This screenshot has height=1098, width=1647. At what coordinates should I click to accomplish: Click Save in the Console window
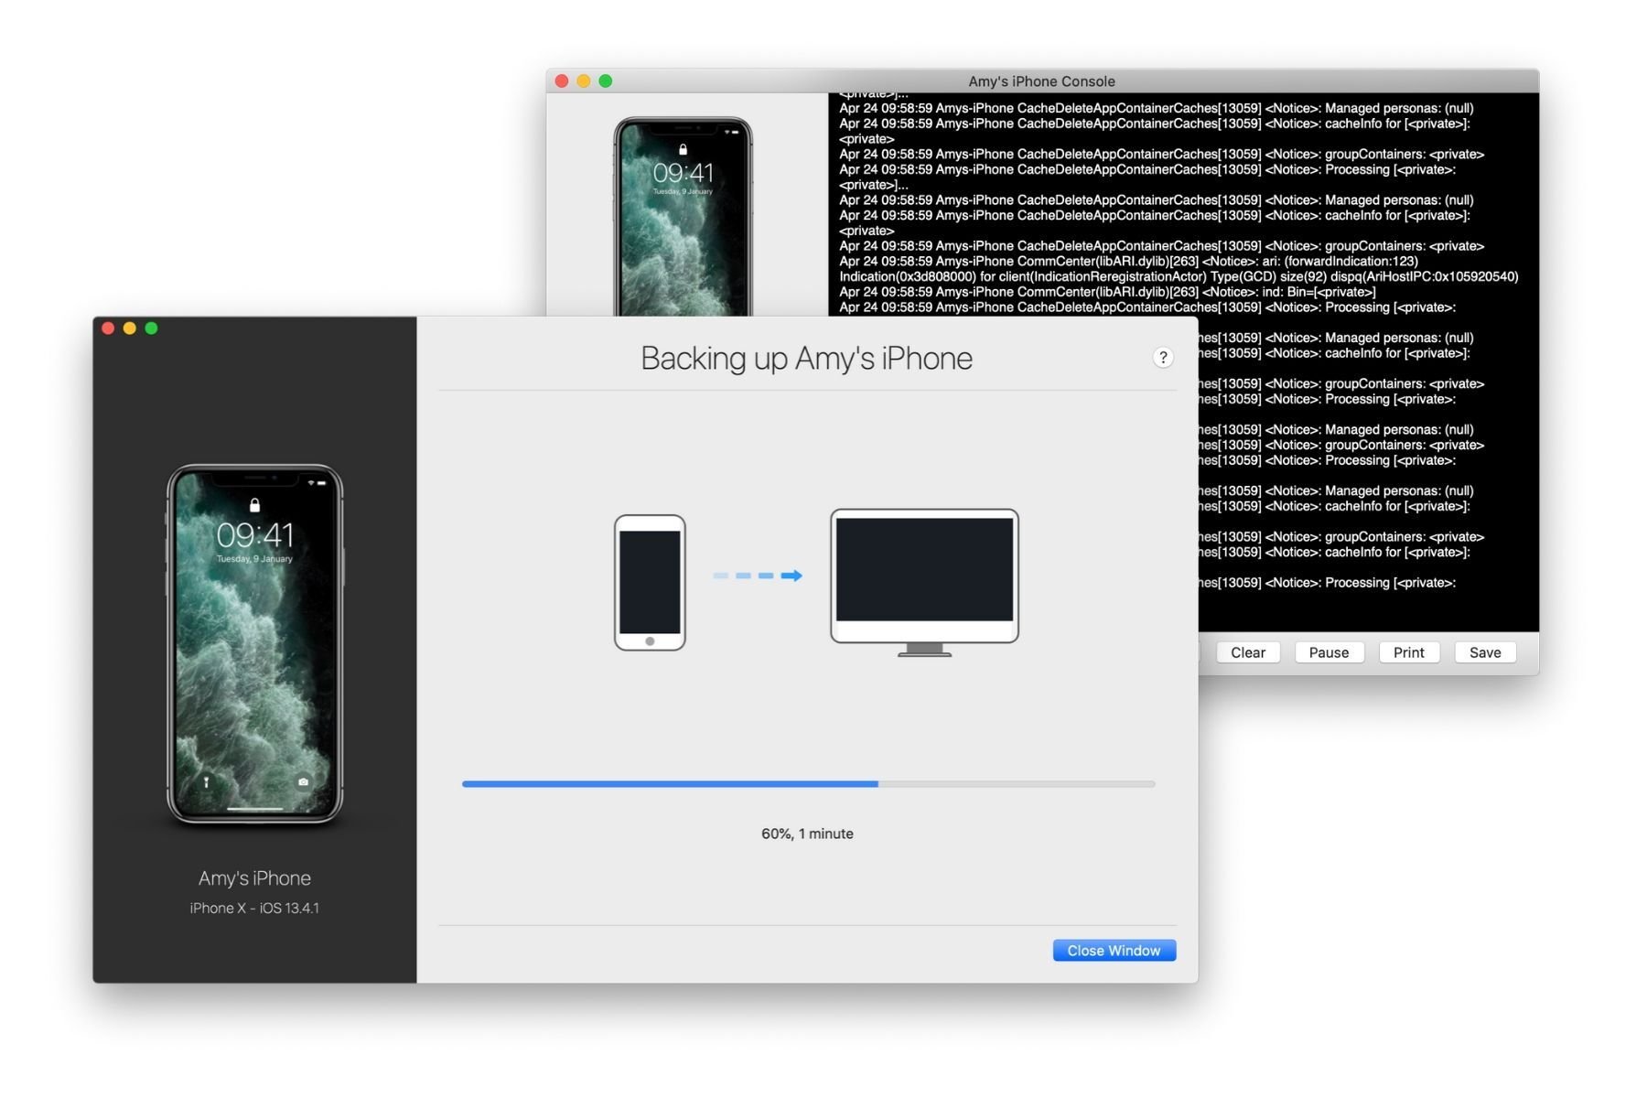1485,652
